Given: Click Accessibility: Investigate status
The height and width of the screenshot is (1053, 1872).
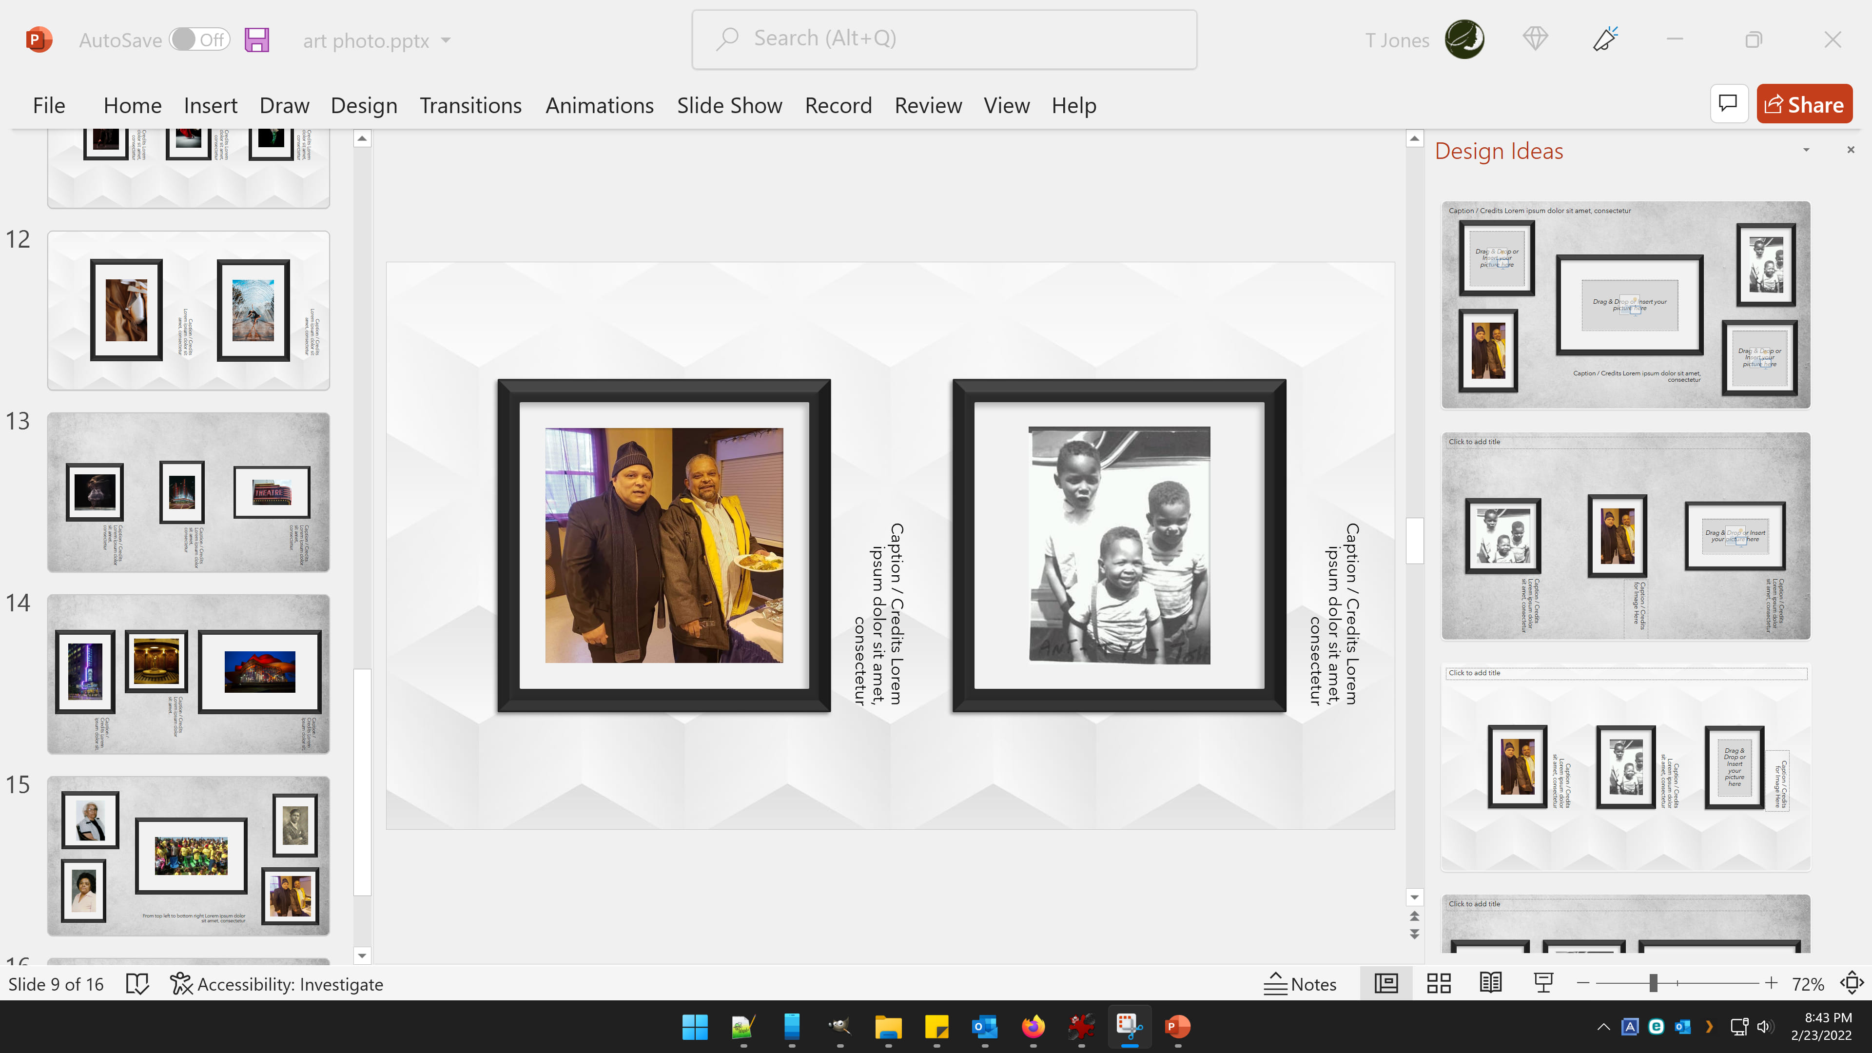Looking at the screenshot, I should 277,984.
